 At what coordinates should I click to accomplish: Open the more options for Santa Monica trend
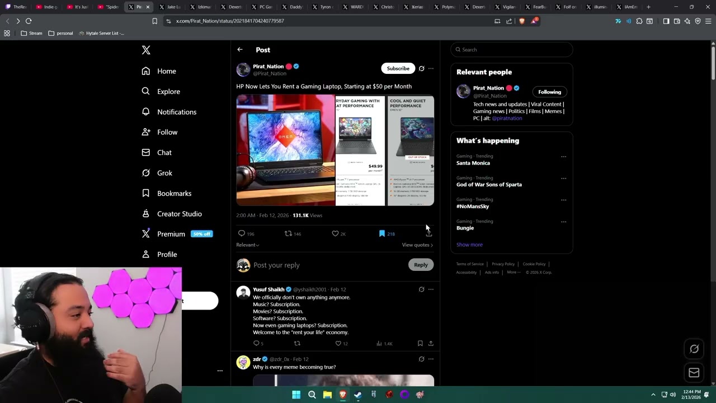563,157
